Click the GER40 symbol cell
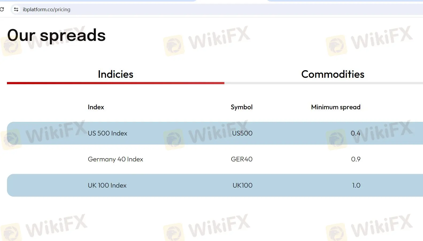Screen dimensions: 423x241 point(241,159)
